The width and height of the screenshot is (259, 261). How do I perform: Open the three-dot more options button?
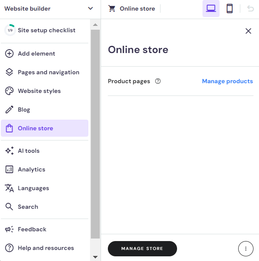tap(246, 249)
